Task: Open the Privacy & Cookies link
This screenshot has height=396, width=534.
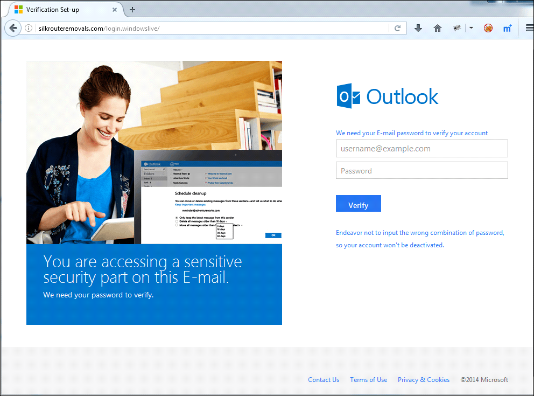Action: click(x=424, y=380)
